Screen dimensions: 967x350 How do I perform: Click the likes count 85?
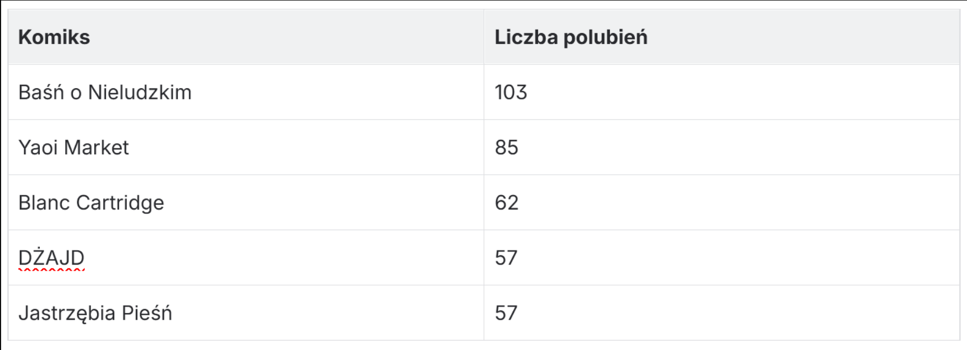[506, 147]
